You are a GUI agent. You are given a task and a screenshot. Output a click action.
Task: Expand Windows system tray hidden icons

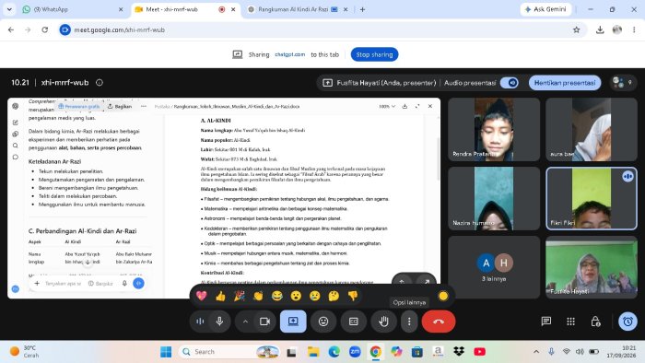point(536,352)
